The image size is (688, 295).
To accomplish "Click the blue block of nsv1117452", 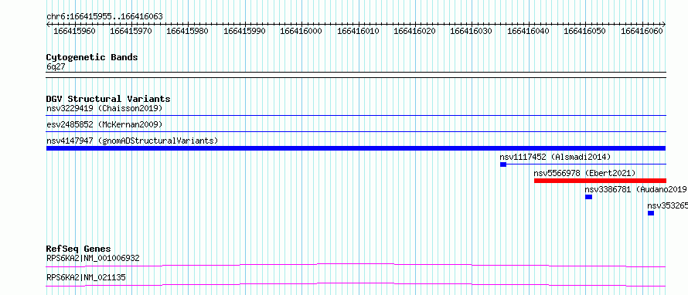I will (503, 164).
